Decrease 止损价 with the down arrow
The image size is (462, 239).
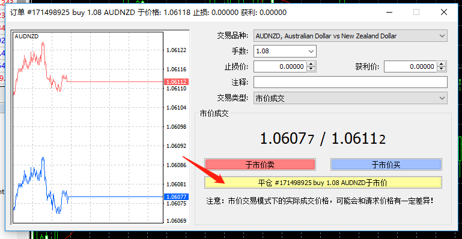tap(311, 69)
